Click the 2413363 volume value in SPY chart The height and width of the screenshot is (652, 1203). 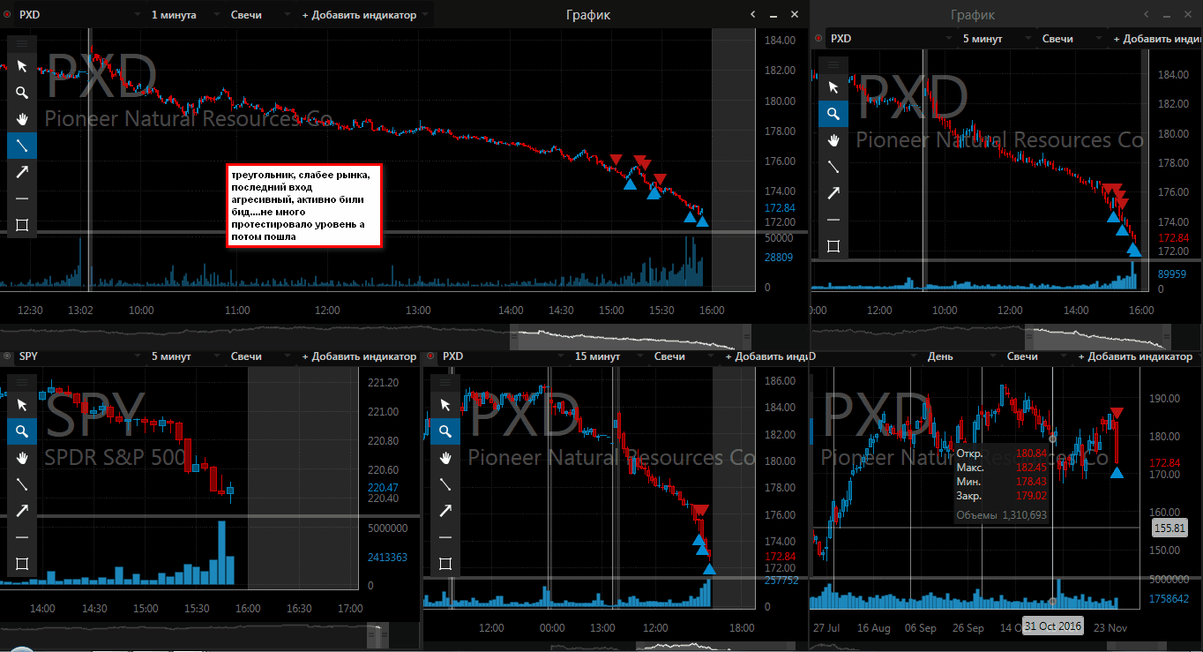click(386, 558)
